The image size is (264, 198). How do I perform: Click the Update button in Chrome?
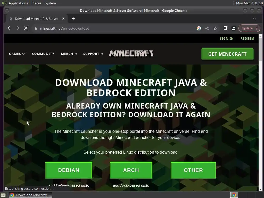(247, 28)
